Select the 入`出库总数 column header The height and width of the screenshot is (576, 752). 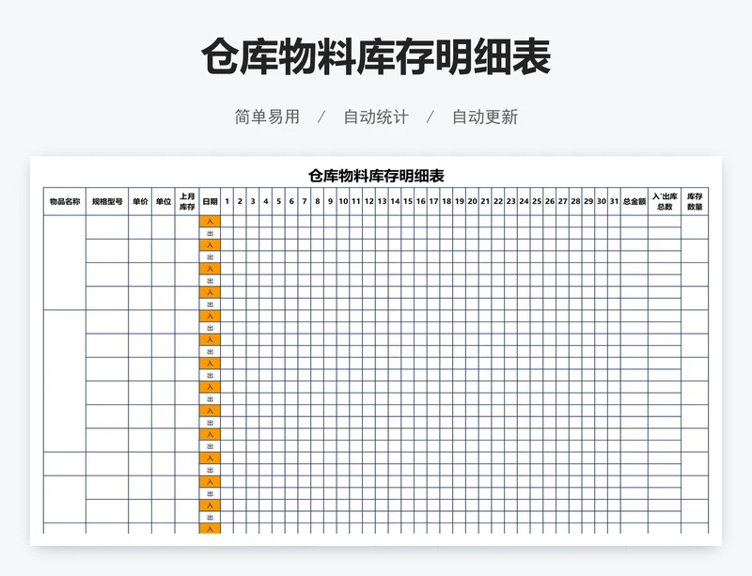tap(665, 201)
